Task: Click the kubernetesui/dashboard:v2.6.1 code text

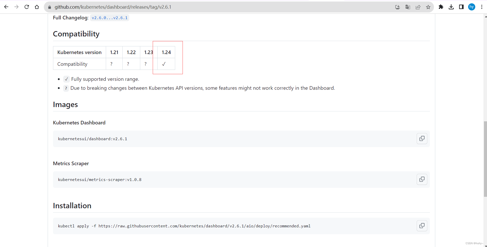Action: (93, 139)
